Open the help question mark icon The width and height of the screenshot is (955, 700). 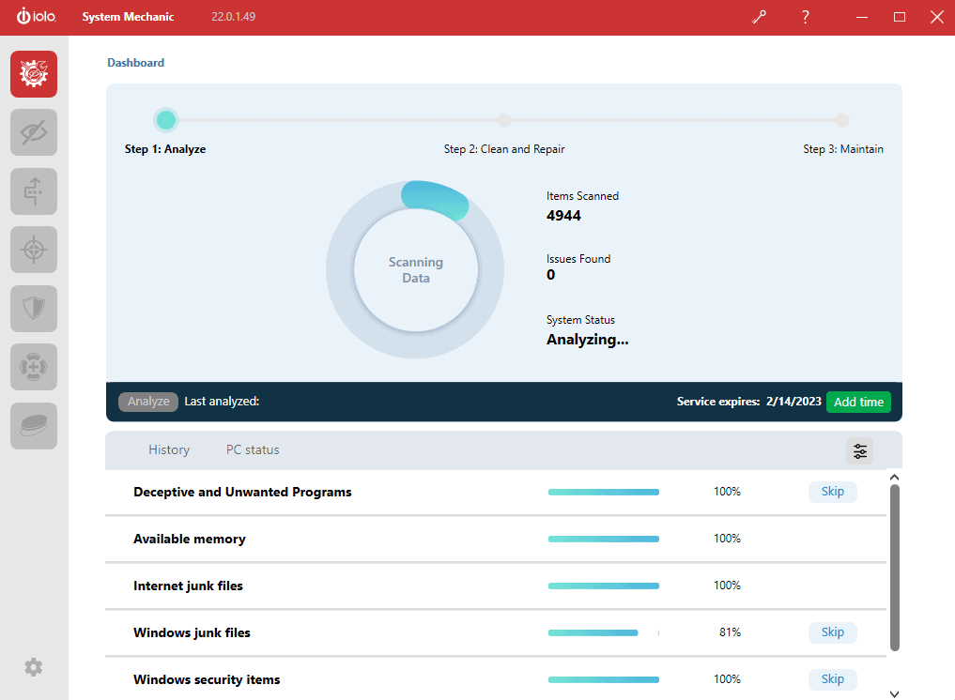click(x=805, y=16)
